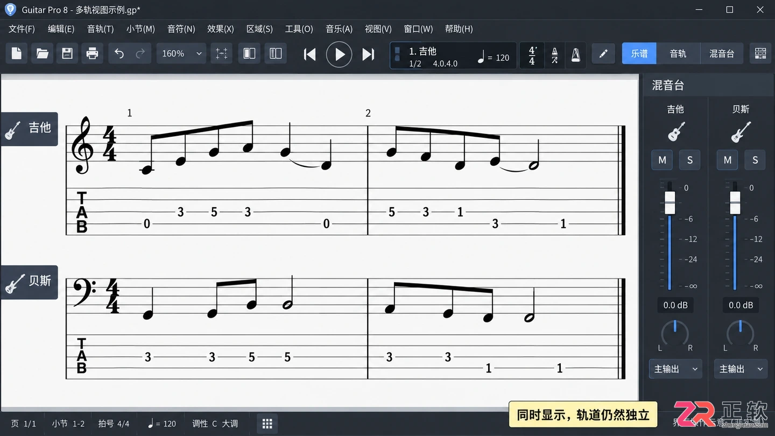Mute the 吉他 channel in the mixer
This screenshot has height=436, width=775.
click(662, 160)
